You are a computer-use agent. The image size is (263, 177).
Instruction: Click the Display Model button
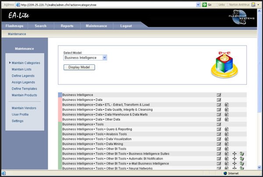[79, 67]
